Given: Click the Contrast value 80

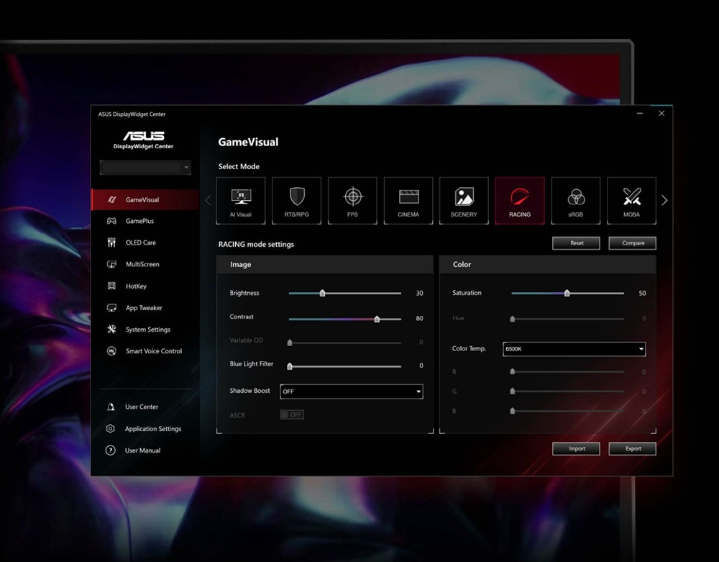Looking at the screenshot, I should click(x=420, y=318).
